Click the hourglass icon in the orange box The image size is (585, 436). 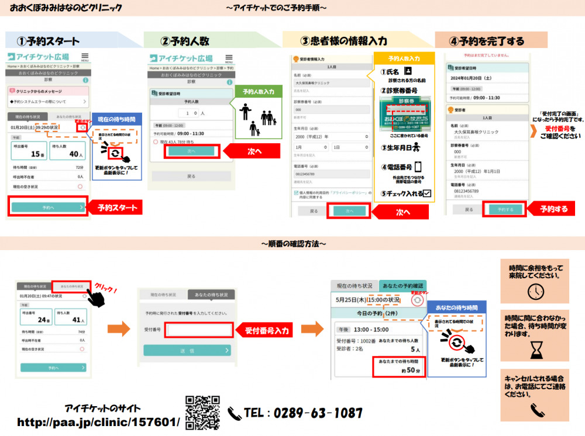pos(536,350)
